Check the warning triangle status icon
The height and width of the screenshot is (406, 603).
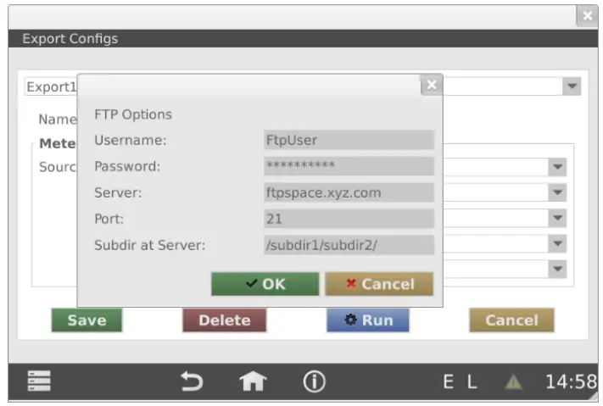click(513, 382)
